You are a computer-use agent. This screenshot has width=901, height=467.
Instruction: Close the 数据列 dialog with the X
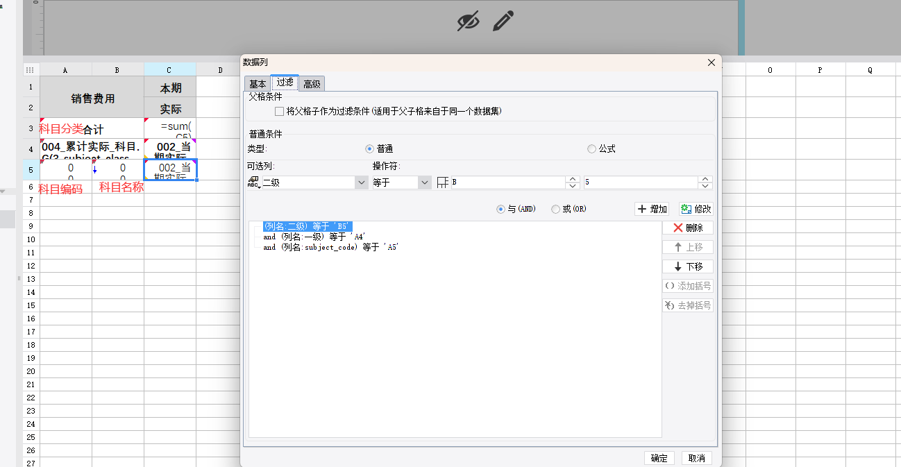click(711, 62)
